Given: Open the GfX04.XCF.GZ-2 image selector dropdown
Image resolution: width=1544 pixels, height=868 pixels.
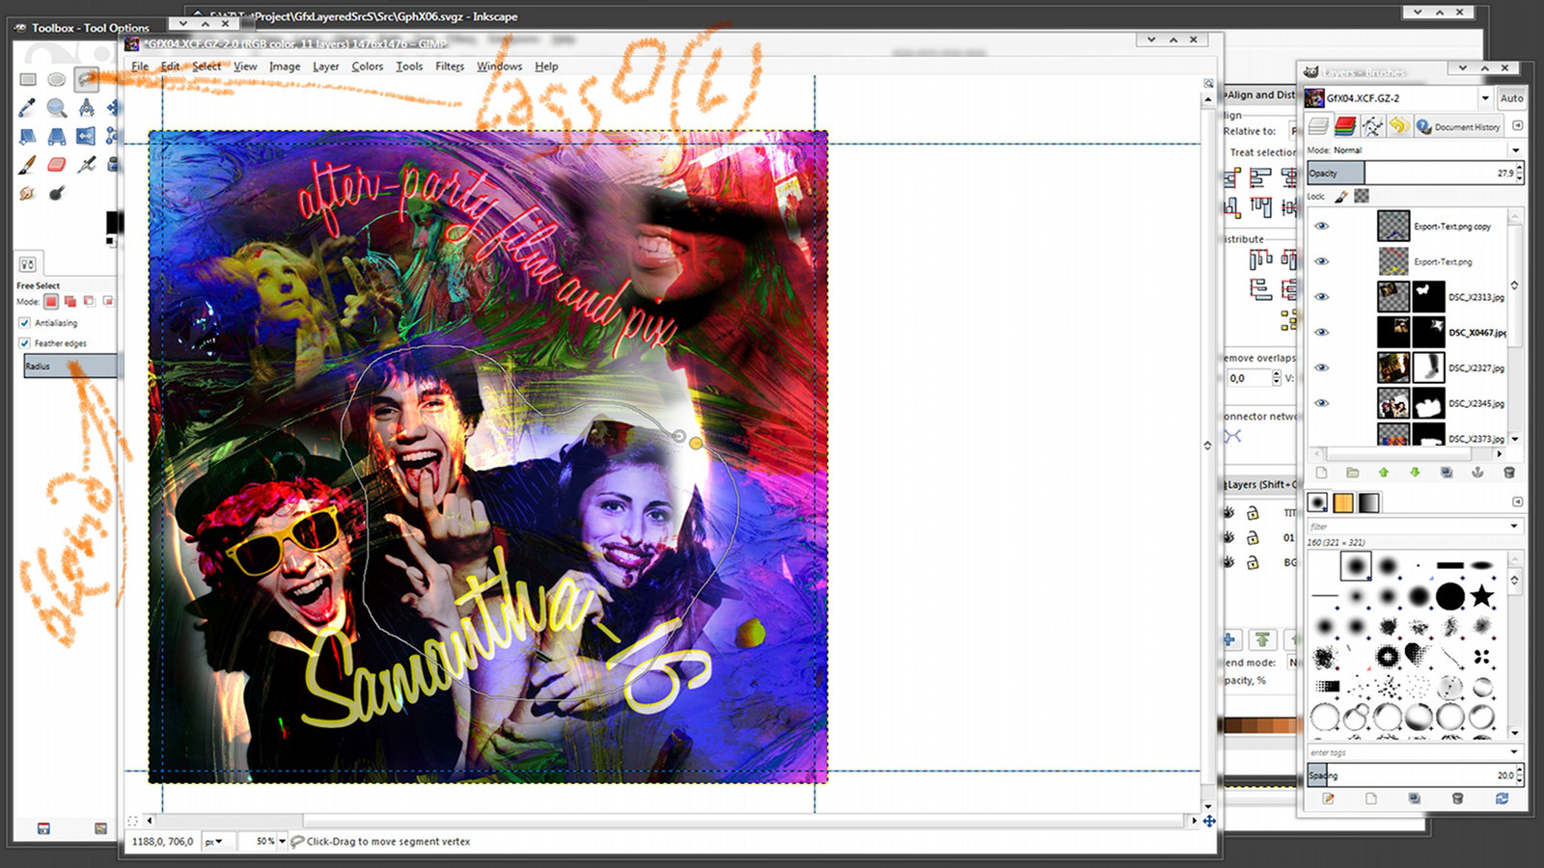Looking at the screenshot, I should click(1485, 97).
